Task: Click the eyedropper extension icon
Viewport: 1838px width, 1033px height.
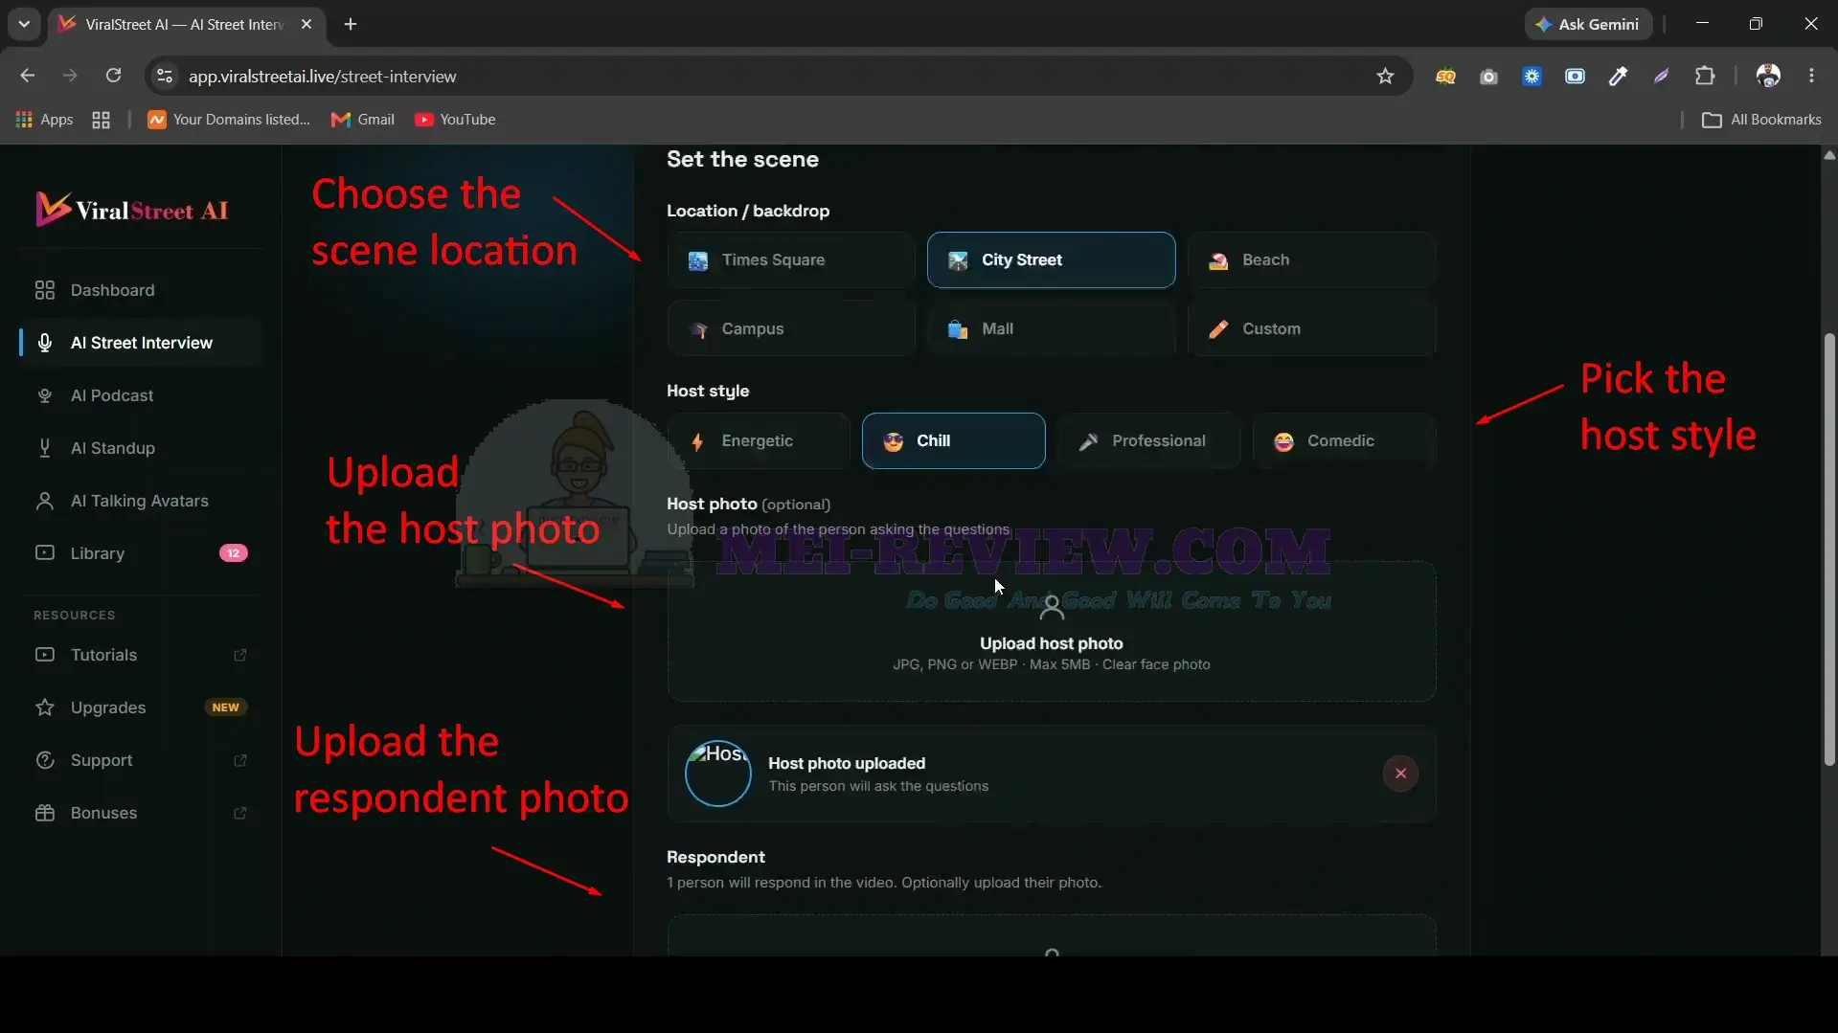Action: (1618, 76)
